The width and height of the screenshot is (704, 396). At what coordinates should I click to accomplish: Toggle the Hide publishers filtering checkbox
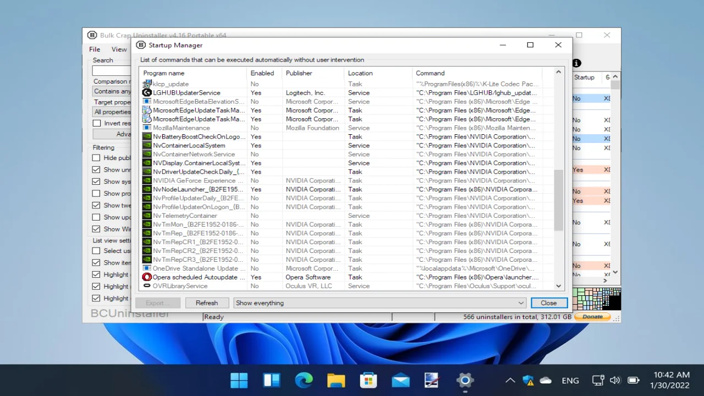[96, 158]
